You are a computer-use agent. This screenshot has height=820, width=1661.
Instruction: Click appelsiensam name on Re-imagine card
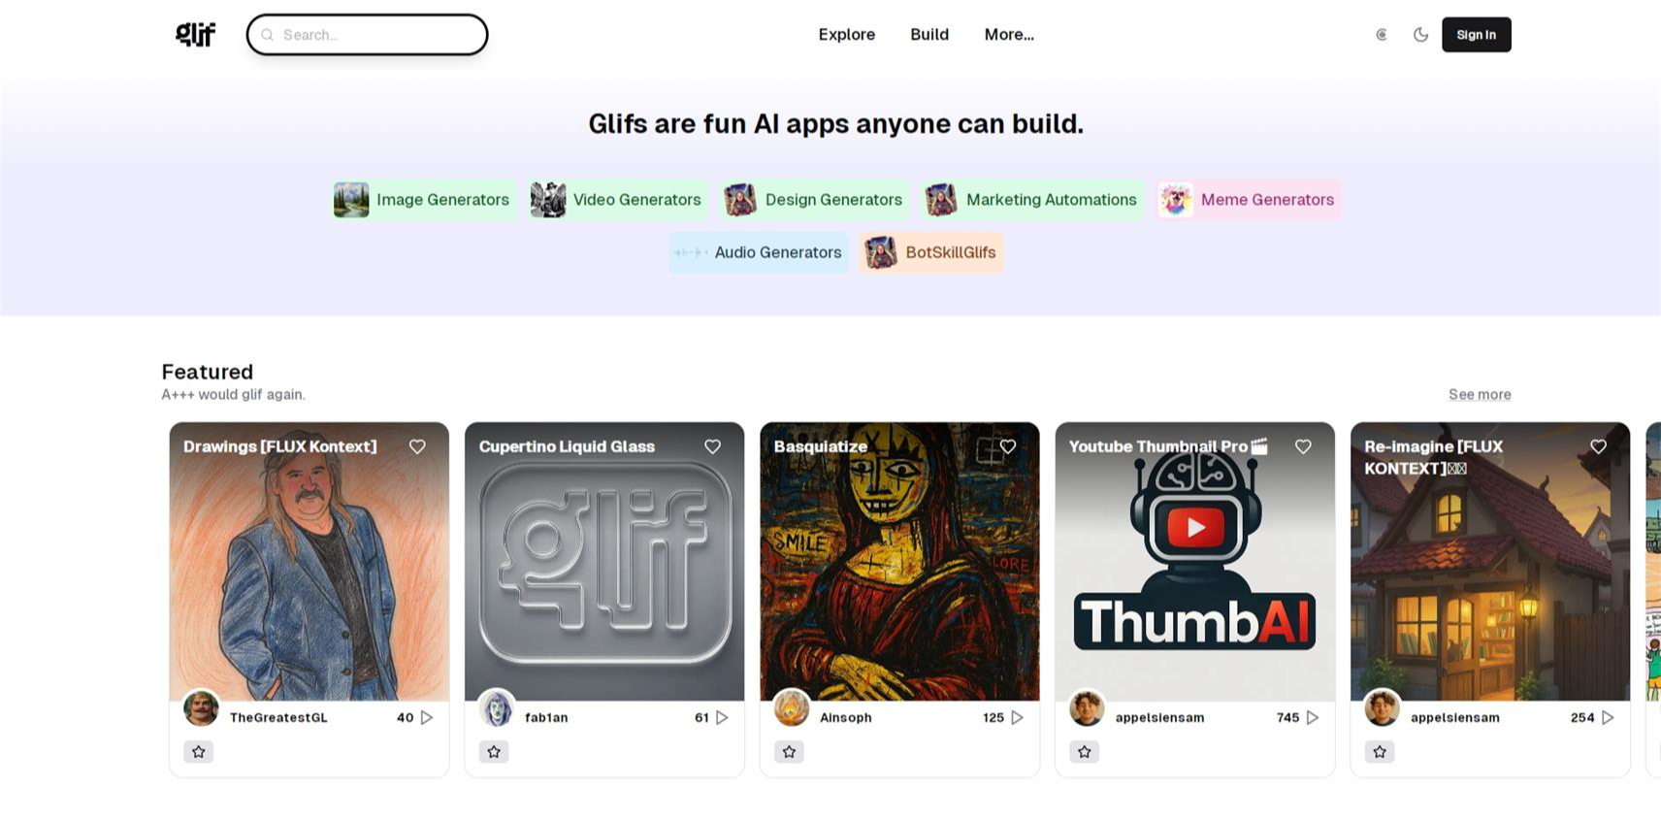click(x=1454, y=718)
